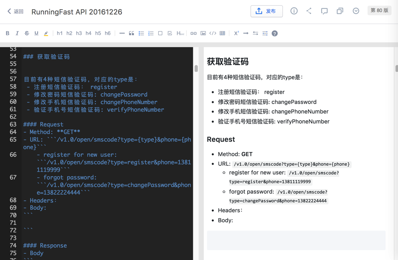Insert a code block
Image resolution: width=398 pixels, height=260 pixels.
pos(213,33)
